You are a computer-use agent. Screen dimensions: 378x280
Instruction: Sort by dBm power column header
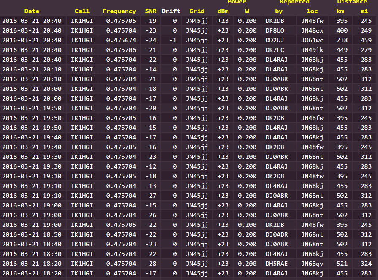coord(223,11)
